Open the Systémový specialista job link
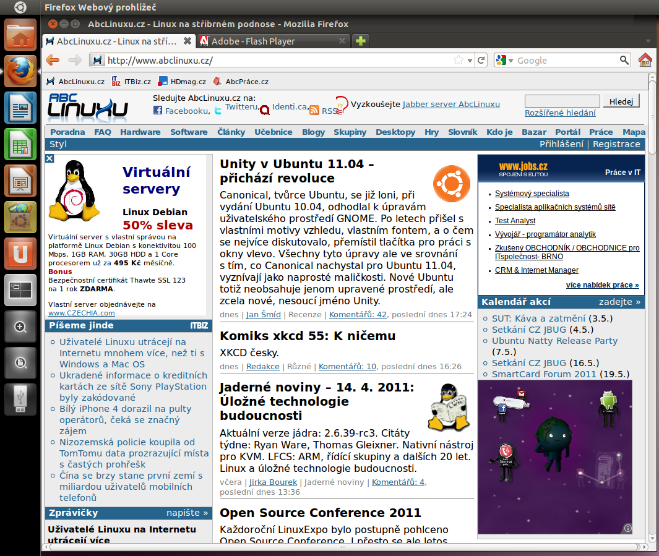This screenshot has width=659, height=556. (x=532, y=194)
